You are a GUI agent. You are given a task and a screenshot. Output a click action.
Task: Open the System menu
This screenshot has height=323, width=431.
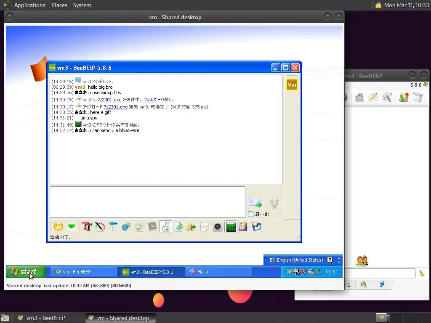point(82,5)
